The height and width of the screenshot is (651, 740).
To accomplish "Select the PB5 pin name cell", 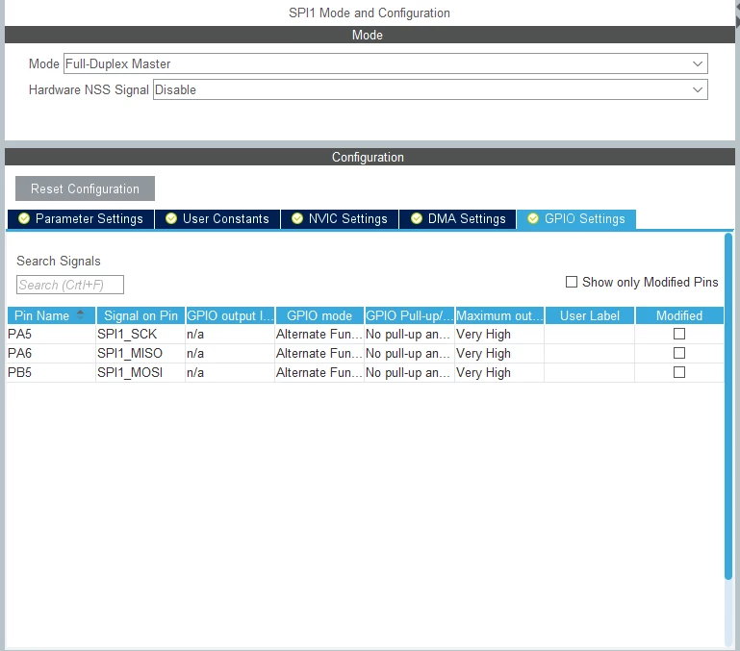I will coord(51,373).
